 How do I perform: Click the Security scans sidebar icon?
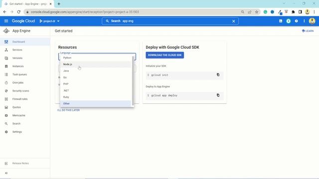(x=6, y=91)
